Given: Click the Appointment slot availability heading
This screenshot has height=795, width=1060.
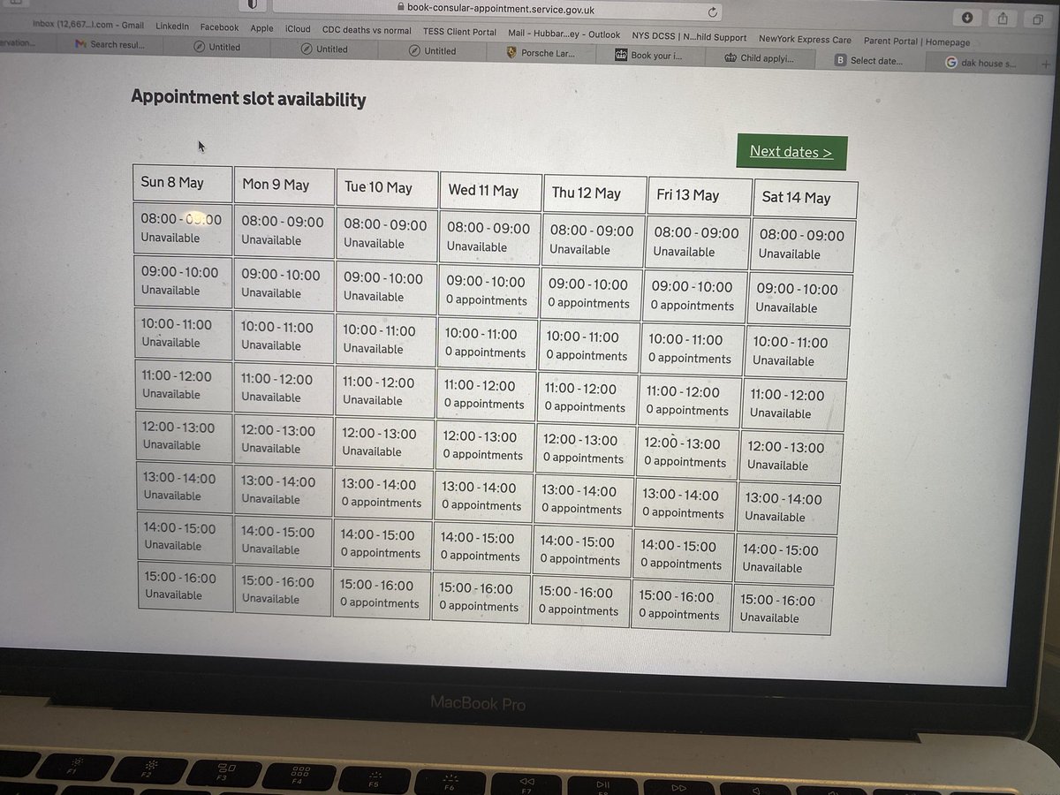Looking at the screenshot, I should click(248, 98).
